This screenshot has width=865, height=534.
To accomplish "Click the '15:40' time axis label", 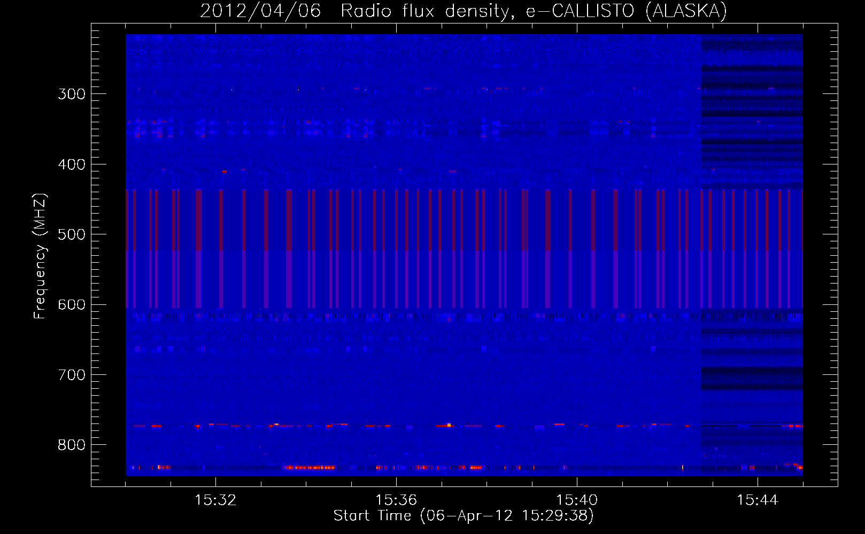I will pyautogui.click(x=577, y=500).
